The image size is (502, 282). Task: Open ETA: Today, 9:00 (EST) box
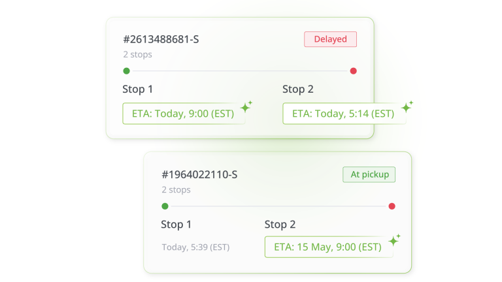point(182,114)
